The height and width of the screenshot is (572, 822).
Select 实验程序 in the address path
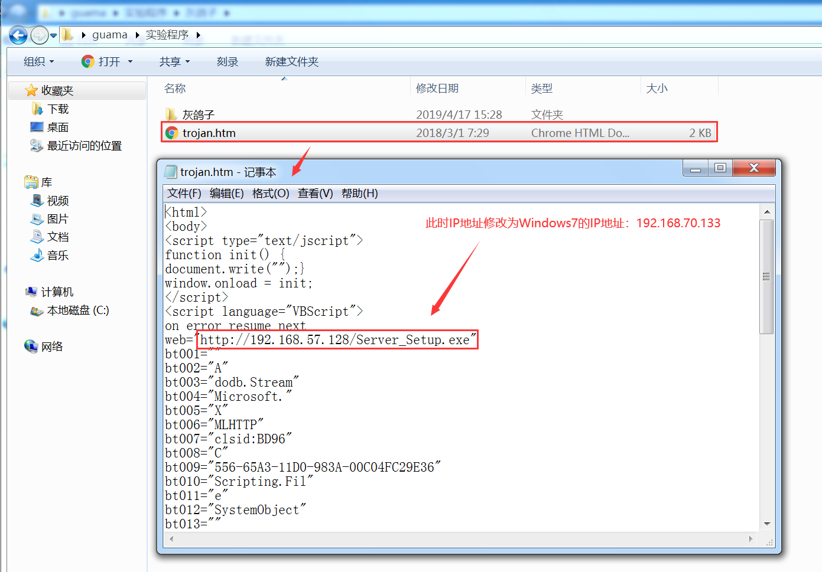point(167,35)
